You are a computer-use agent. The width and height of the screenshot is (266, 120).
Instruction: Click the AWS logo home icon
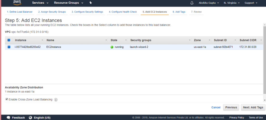click(x=17, y=3)
